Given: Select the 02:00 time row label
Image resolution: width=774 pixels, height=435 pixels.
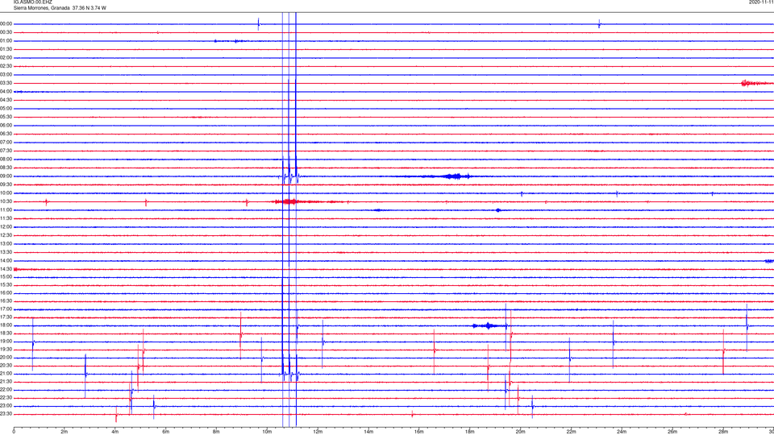Looking at the screenshot, I should point(6,58).
